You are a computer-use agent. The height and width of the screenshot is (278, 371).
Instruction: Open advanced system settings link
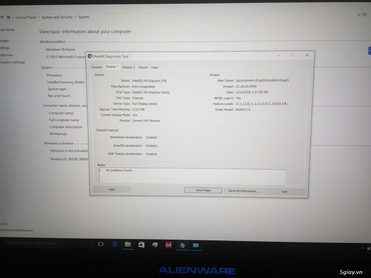[x=12, y=62]
